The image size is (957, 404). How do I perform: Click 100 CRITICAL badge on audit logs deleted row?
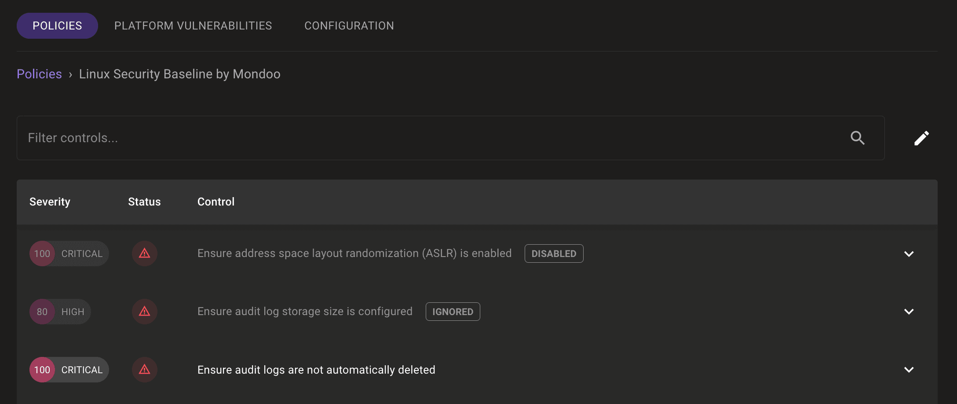coord(69,370)
